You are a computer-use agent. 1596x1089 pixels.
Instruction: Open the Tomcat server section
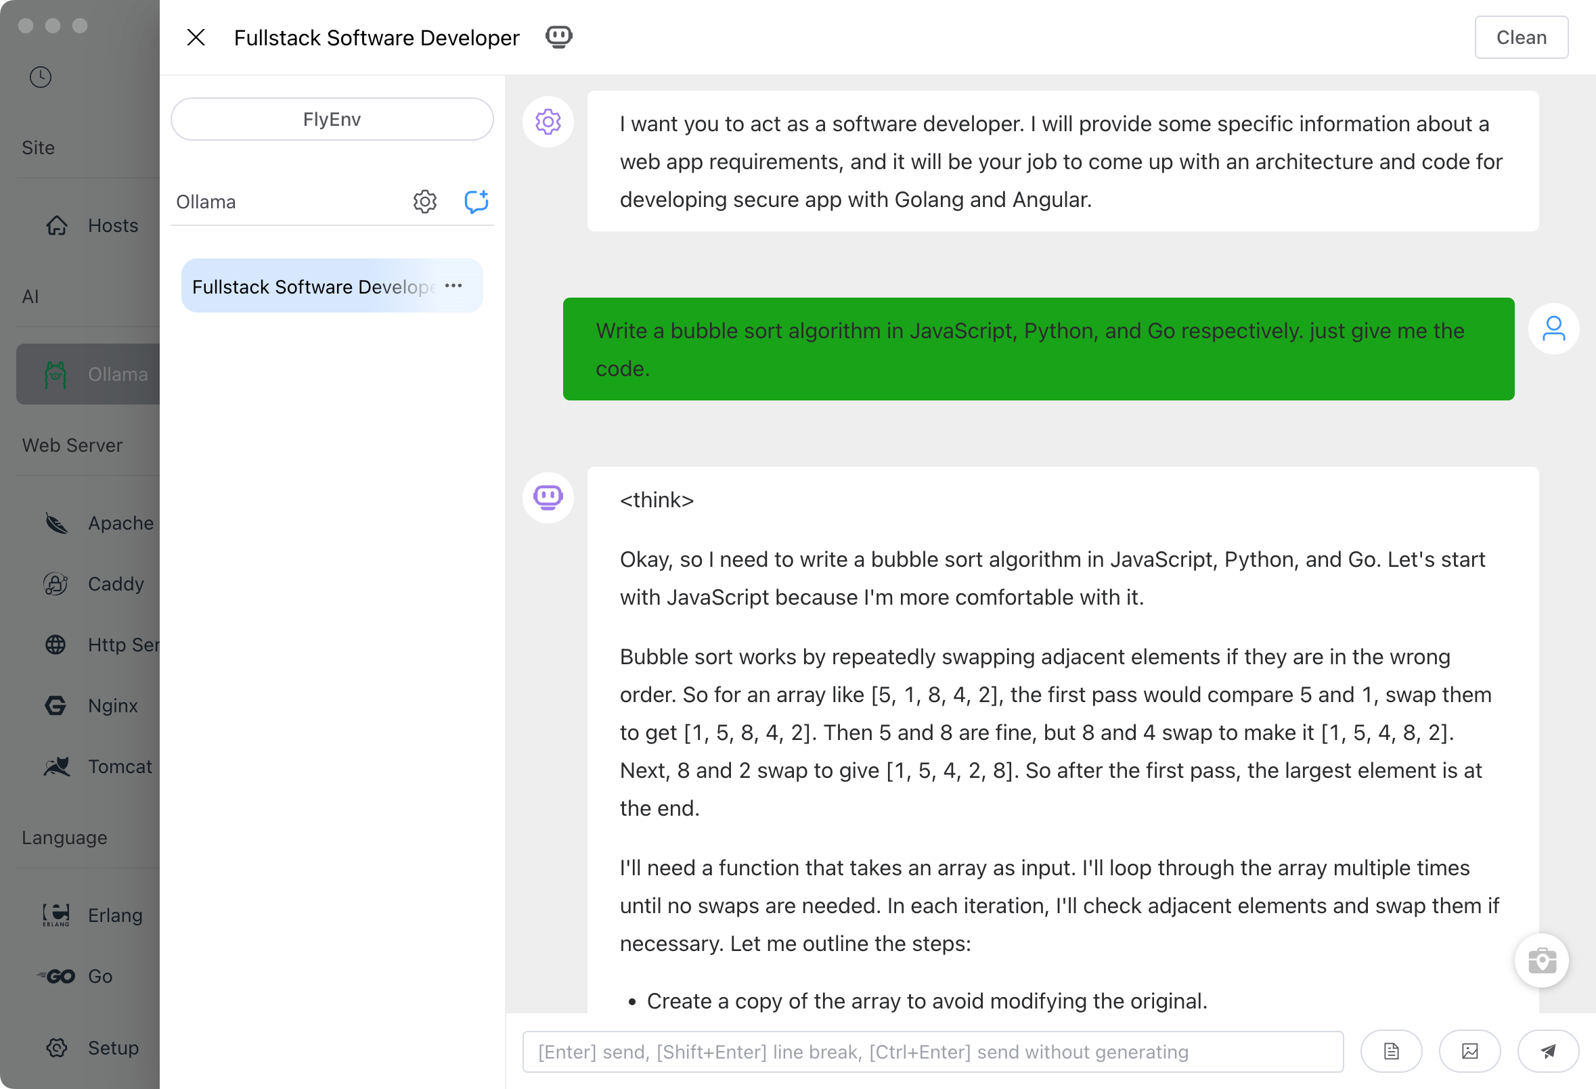click(x=57, y=766)
